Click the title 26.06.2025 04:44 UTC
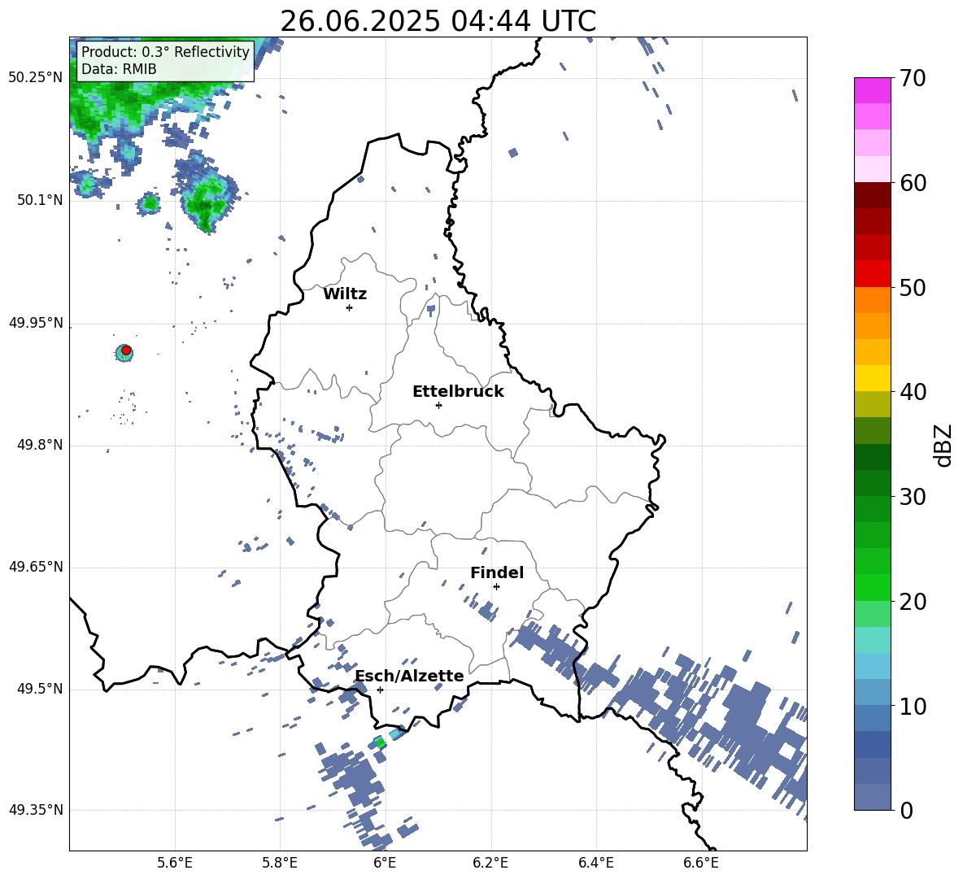Image resolution: width=963 pixels, height=879 pixels. tap(438, 21)
